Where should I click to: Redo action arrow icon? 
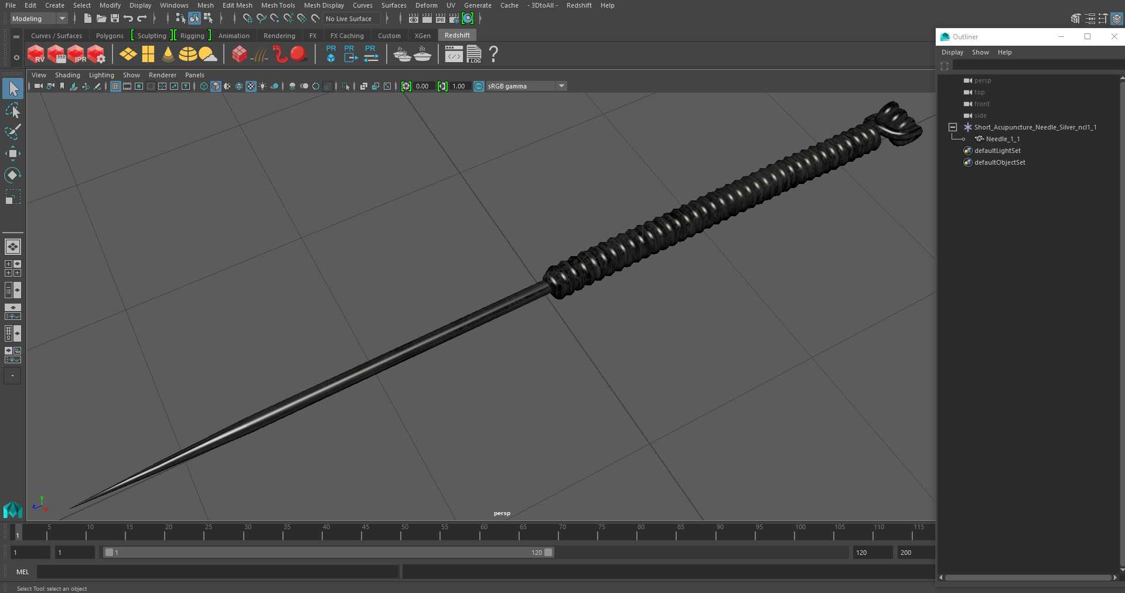coord(142,19)
